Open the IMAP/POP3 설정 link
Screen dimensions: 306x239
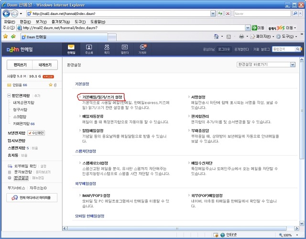(x=96, y=196)
